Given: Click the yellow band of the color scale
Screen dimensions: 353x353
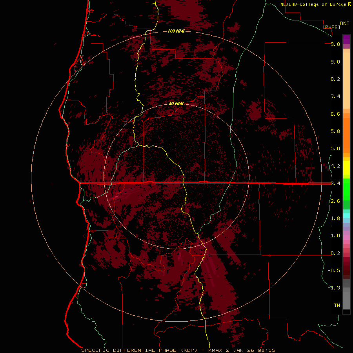Looking at the screenshot, I should coord(346,168).
